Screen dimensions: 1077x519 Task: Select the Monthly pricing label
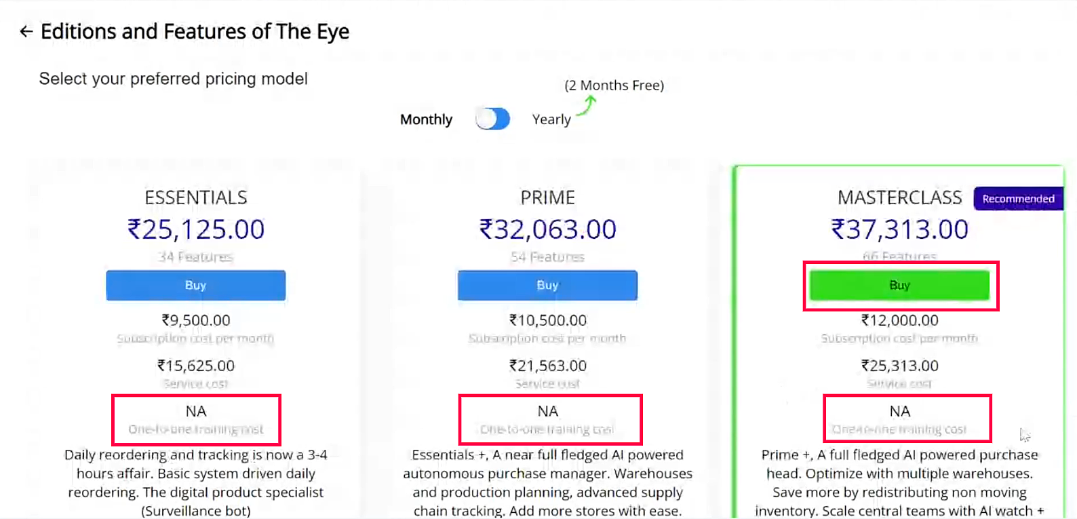tap(426, 119)
